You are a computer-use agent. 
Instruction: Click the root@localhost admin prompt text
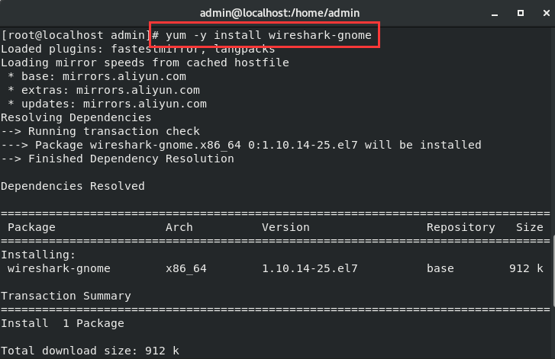point(76,35)
